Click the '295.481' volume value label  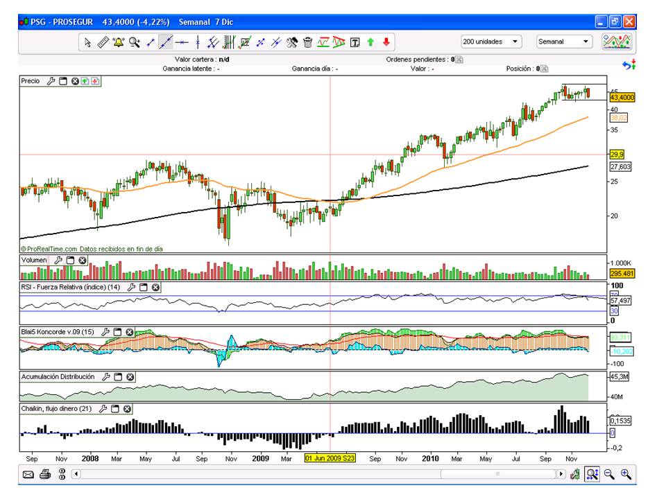tap(622, 274)
